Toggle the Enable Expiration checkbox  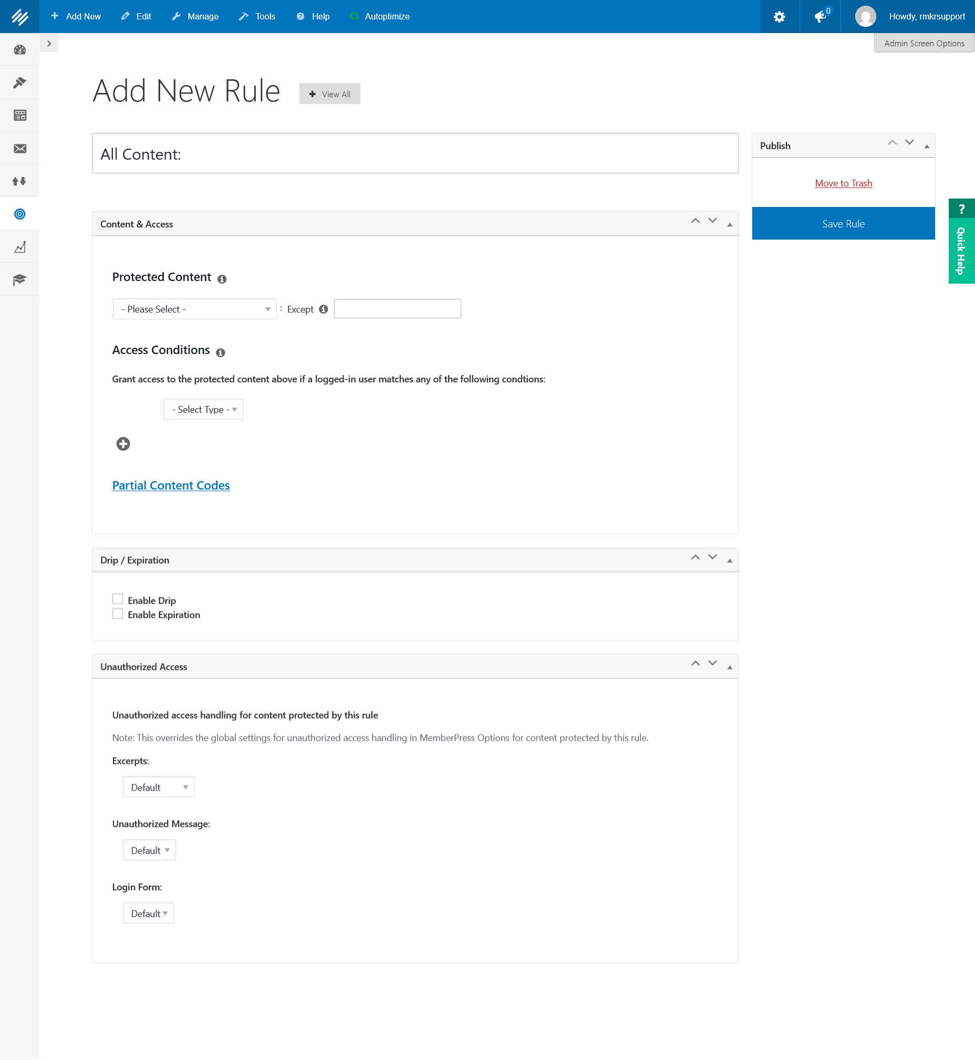click(x=118, y=614)
